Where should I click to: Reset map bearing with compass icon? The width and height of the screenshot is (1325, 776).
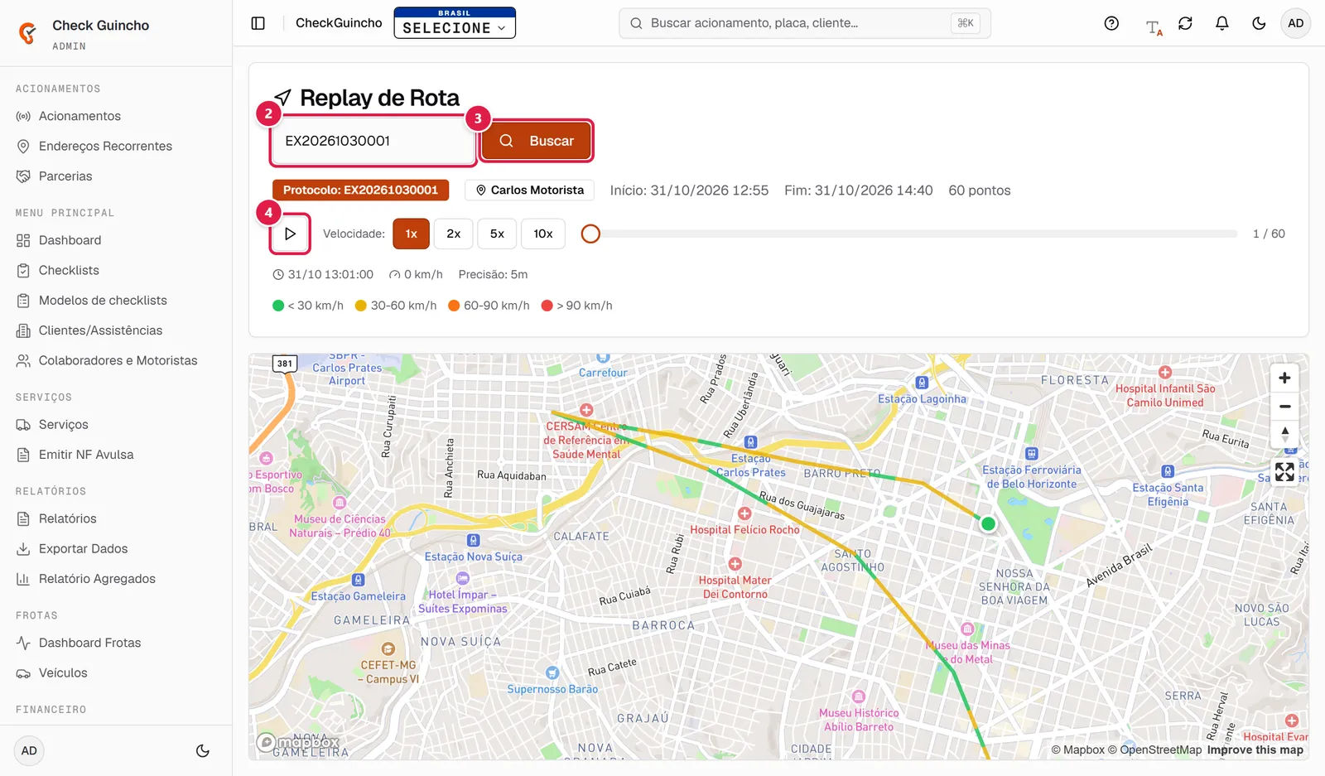click(1284, 434)
